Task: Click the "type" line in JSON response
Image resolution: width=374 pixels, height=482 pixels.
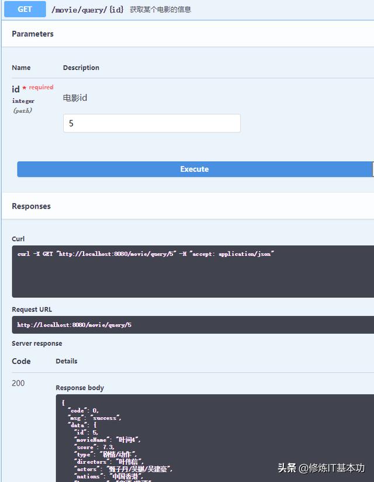Action: (105, 455)
